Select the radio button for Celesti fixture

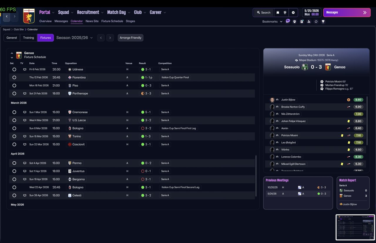(14, 195)
